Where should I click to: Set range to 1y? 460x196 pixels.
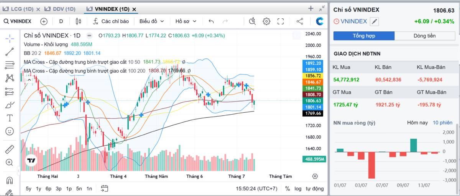coord(39,188)
